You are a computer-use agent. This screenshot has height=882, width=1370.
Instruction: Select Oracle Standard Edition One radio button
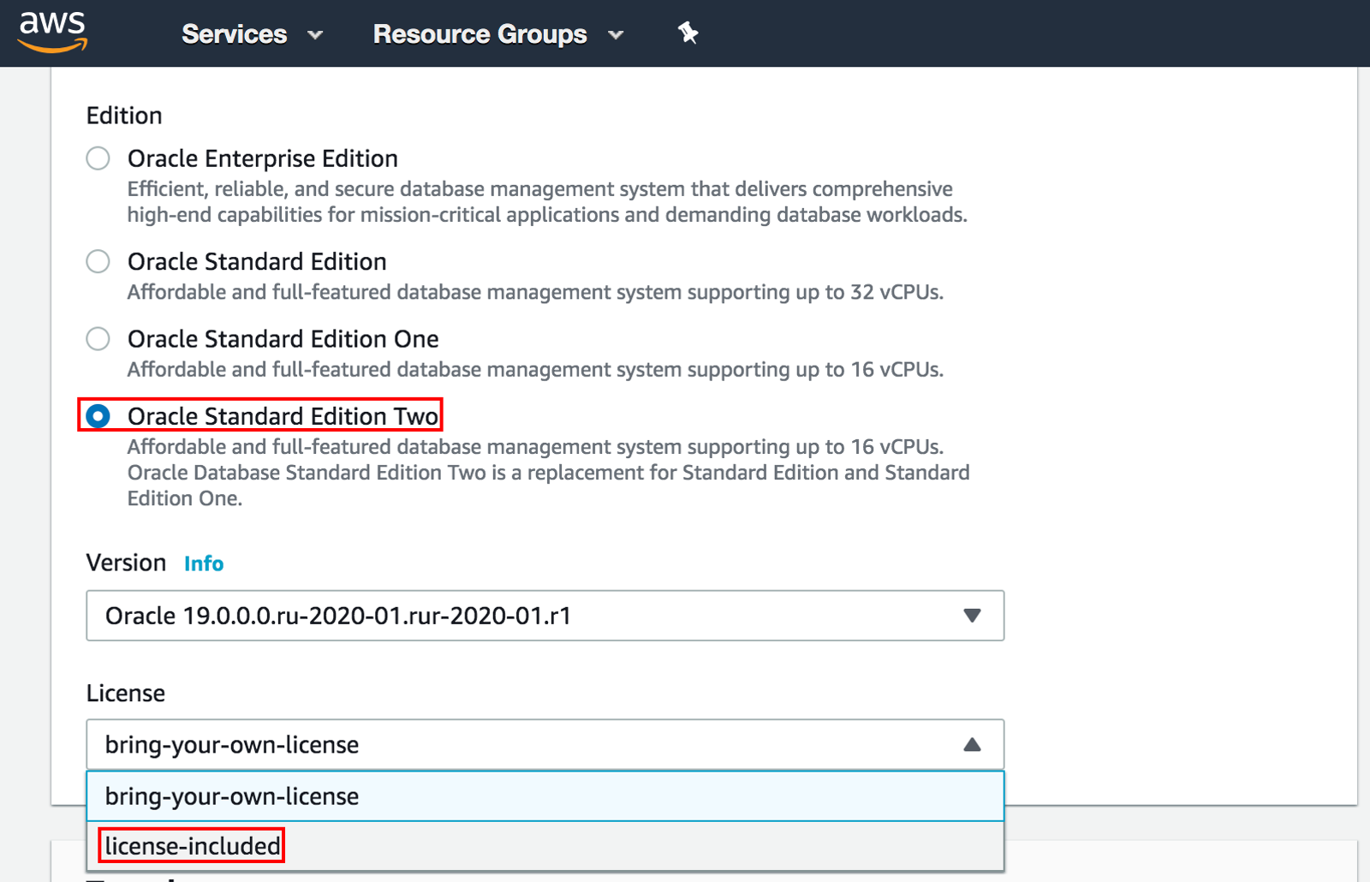(x=98, y=338)
